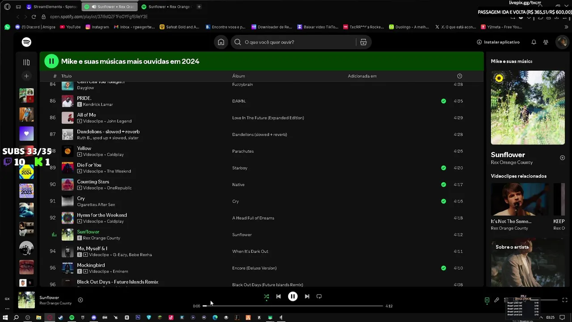The image size is (572, 322).
Task: Open 2023 playlist thumbnail in sidebar
Action: pyautogui.click(x=26, y=191)
